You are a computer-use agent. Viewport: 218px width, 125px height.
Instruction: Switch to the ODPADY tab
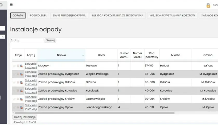[18, 15]
